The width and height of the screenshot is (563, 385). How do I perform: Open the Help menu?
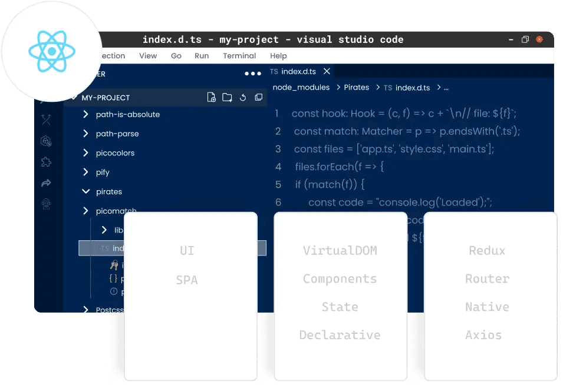point(278,55)
